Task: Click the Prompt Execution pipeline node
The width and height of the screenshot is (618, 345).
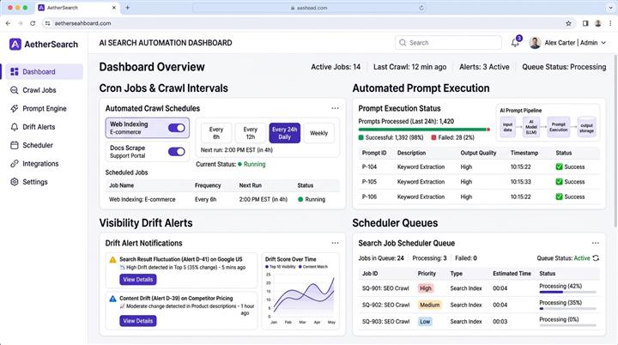Action: pos(559,127)
